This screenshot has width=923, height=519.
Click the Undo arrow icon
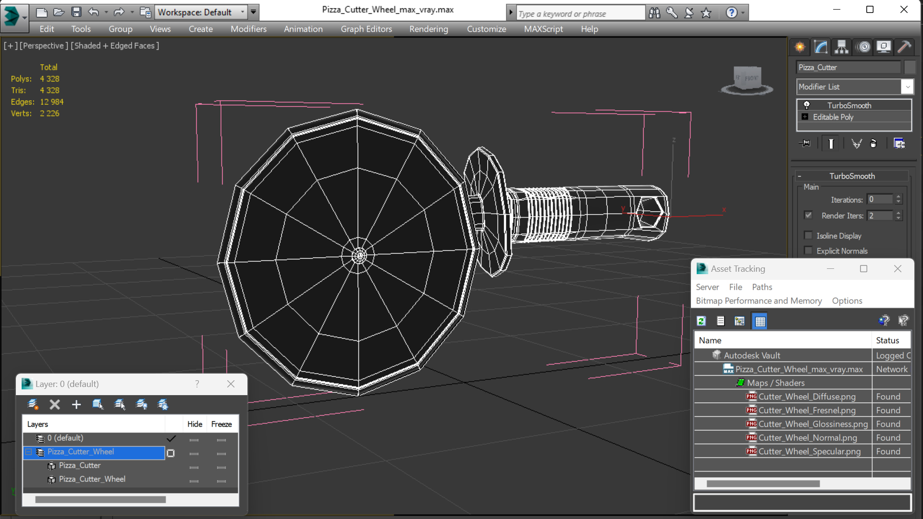click(x=94, y=12)
